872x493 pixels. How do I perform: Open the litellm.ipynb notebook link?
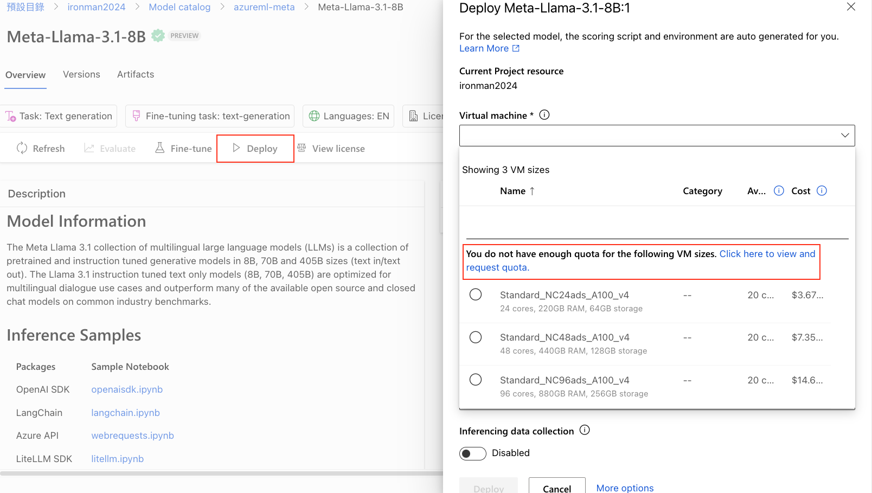(118, 459)
